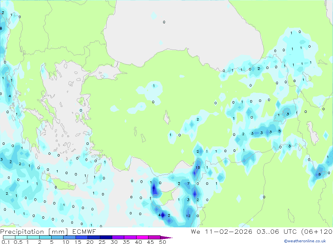333x244 pixels.
Task: Click the weekday label "We"
Action: (195, 231)
